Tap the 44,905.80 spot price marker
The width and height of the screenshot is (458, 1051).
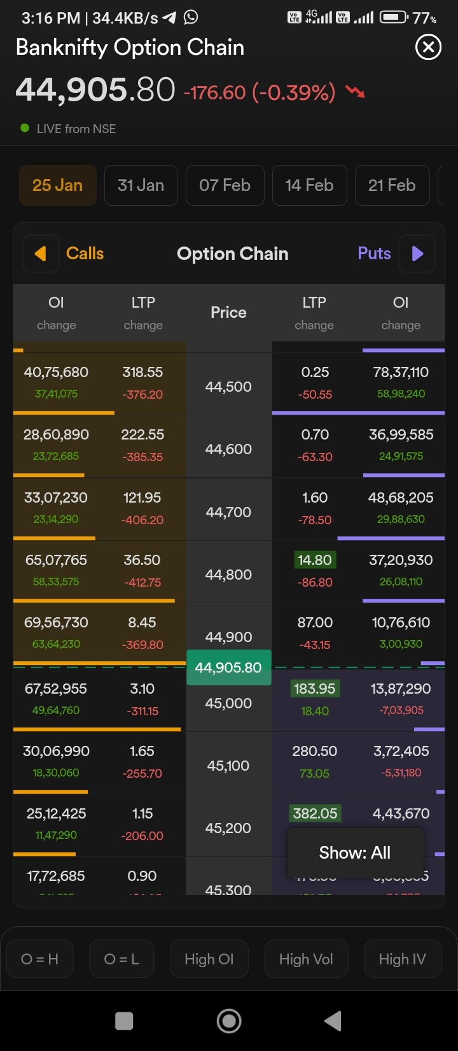[228, 668]
